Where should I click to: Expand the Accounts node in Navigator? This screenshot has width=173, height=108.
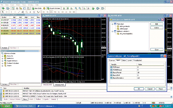point(2,56)
